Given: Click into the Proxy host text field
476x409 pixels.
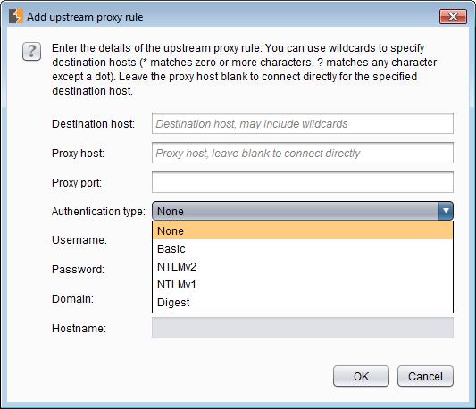Looking at the screenshot, I should 303,153.
